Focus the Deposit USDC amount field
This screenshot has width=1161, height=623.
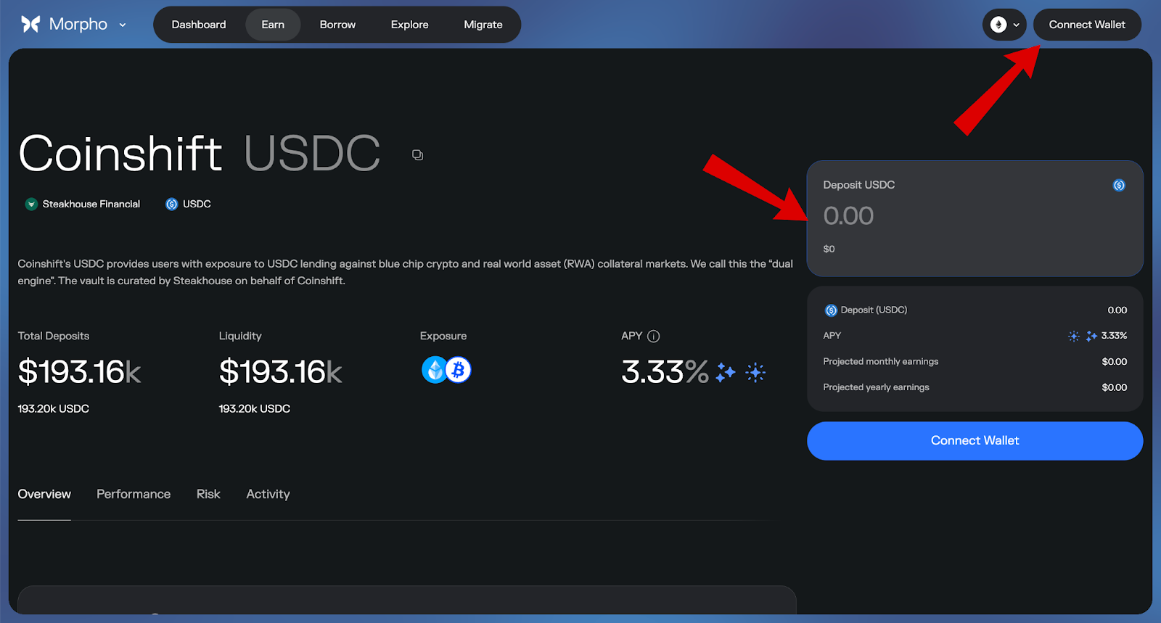coord(975,218)
